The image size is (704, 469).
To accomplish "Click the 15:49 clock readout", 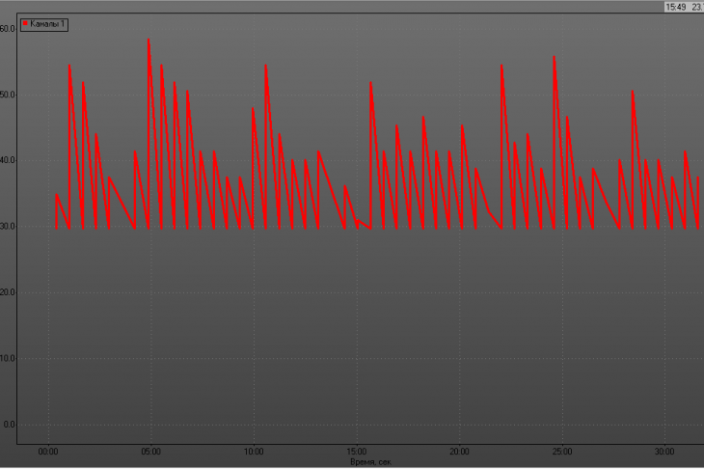I will click(676, 7).
